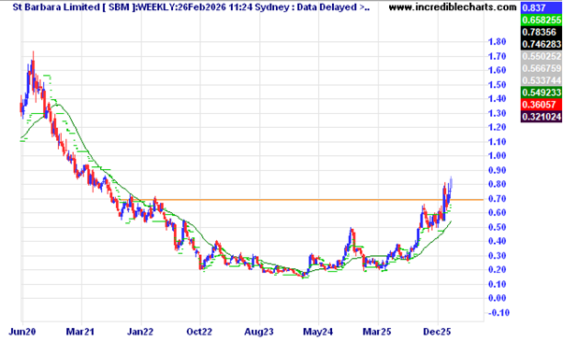Select the black 0.78356 value box
This screenshot has width=563, height=341.
click(541, 32)
